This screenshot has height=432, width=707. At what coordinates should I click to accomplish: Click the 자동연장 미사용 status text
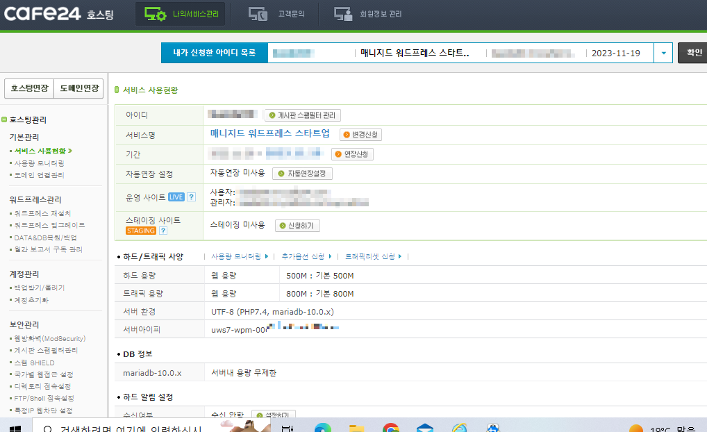click(238, 173)
